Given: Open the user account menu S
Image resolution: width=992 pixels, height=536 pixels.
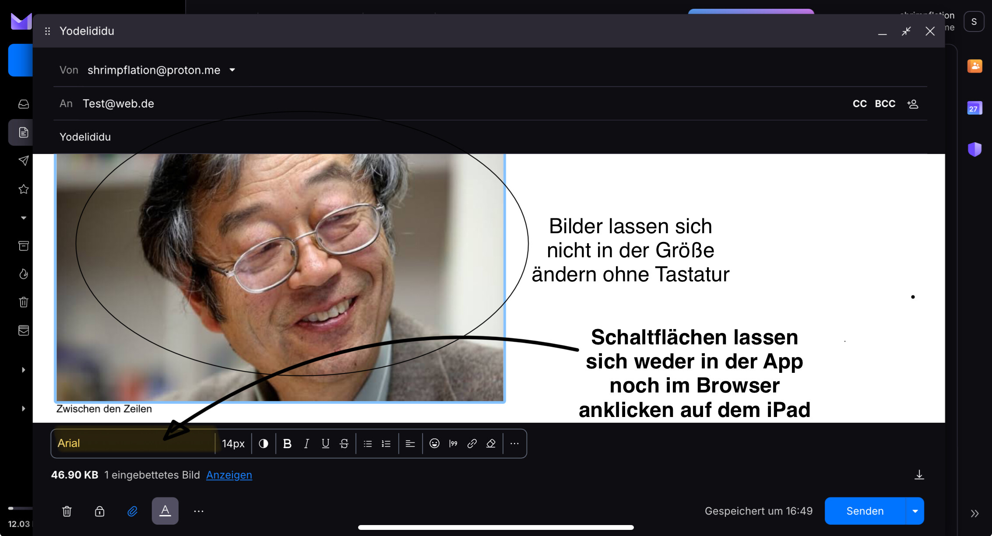Looking at the screenshot, I should click(974, 22).
